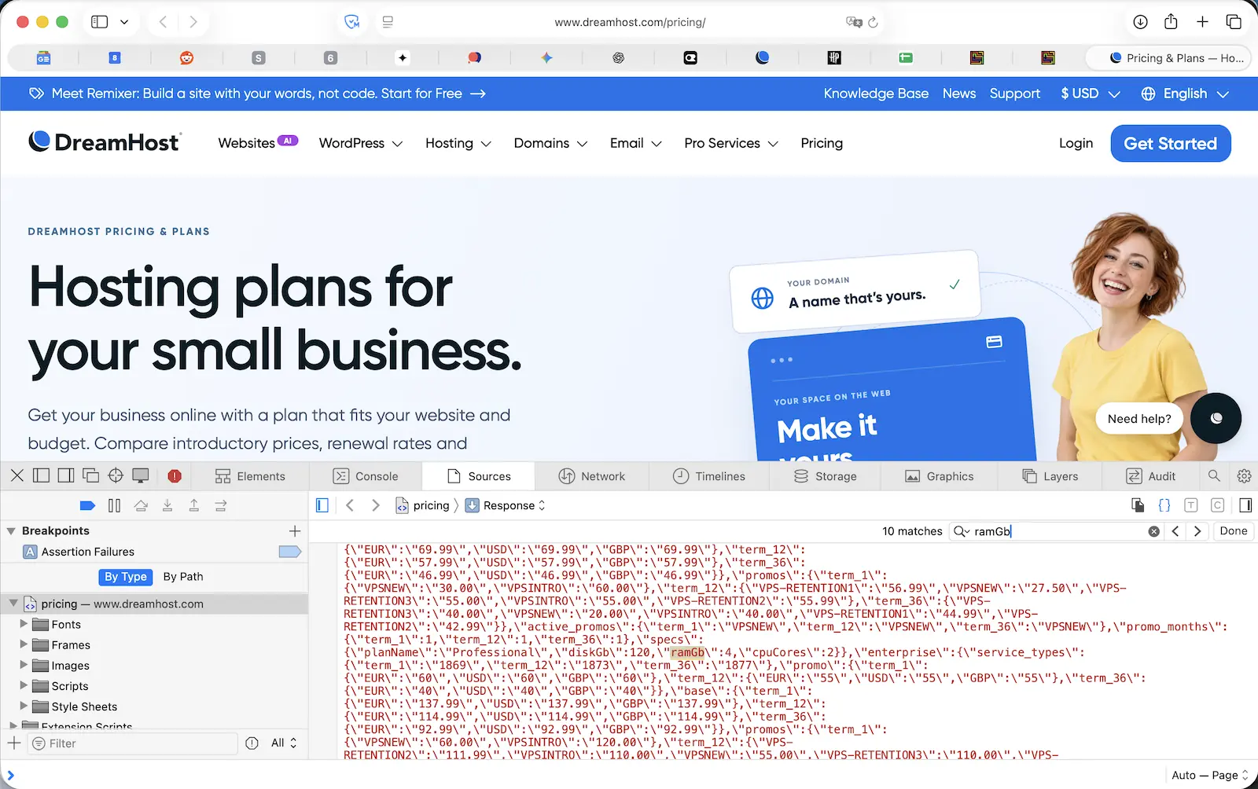Click the red error indicator icon

(x=175, y=475)
